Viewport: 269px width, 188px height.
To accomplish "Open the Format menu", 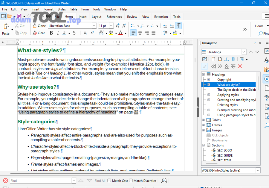I will click(48, 9).
